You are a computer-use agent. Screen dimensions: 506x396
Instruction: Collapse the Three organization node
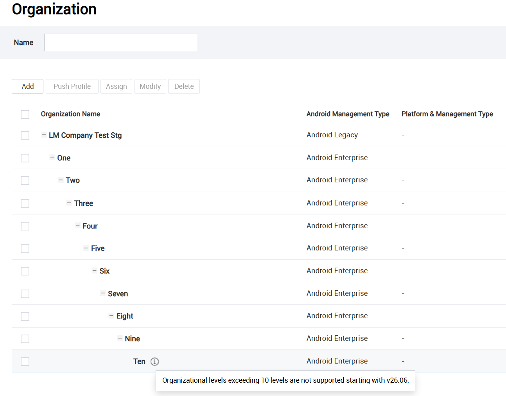coord(69,203)
